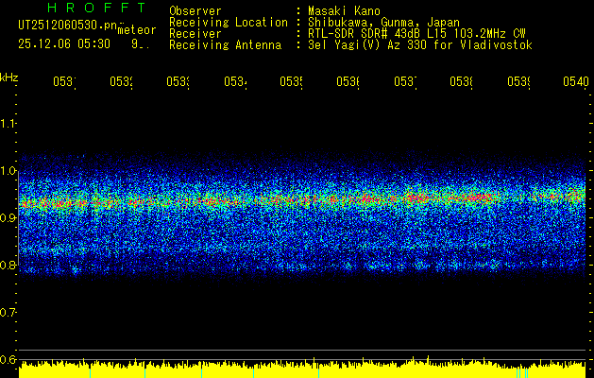Image resolution: width=594 pixels, height=378 pixels.
Task: Click the date stamp 25.12.06 05:30
Action: coord(64,44)
